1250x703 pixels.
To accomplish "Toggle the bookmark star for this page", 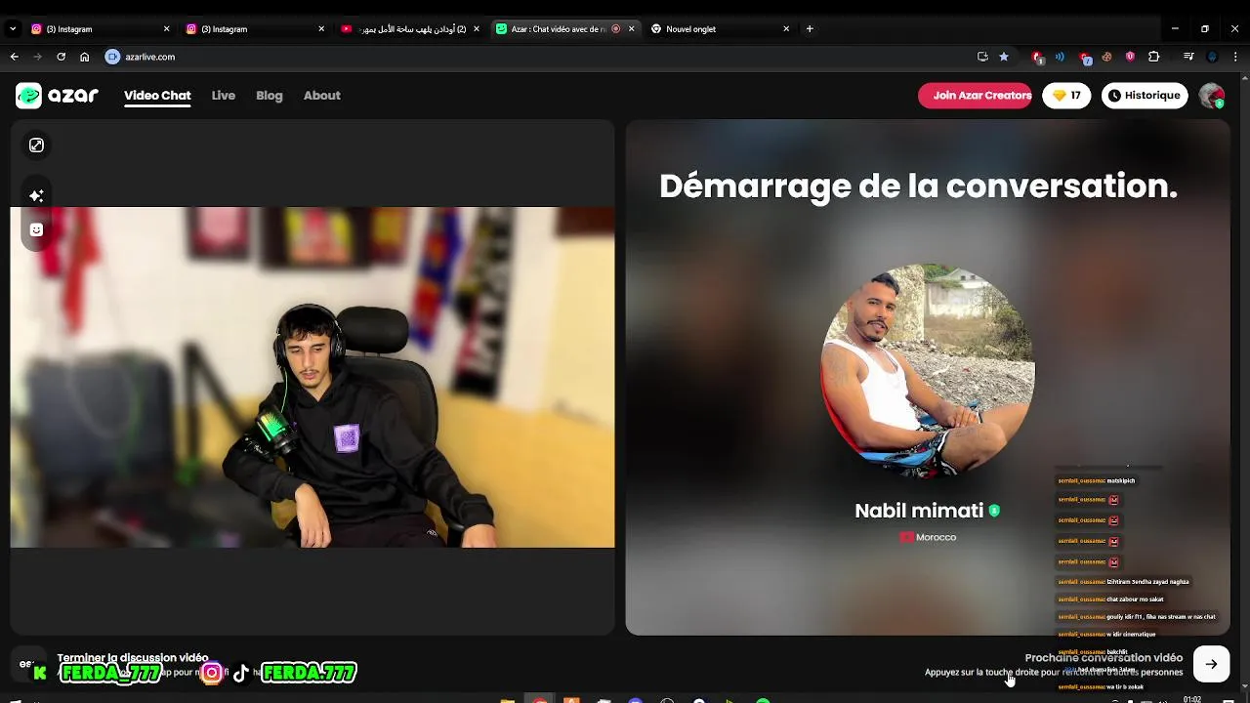I will 1004,57.
